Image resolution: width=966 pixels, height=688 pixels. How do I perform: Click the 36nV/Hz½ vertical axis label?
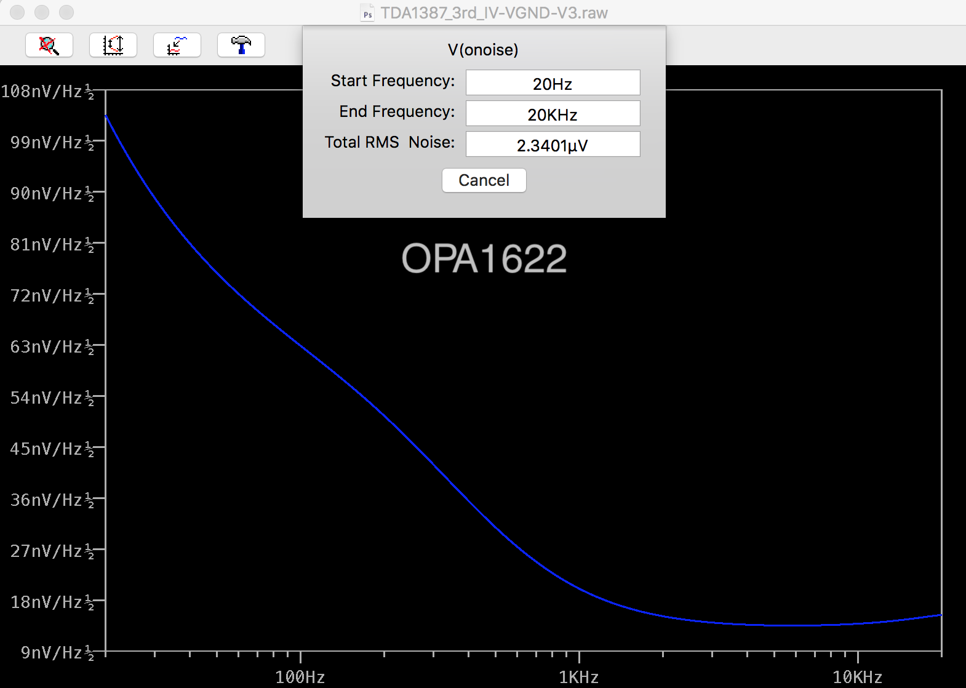[52, 500]
